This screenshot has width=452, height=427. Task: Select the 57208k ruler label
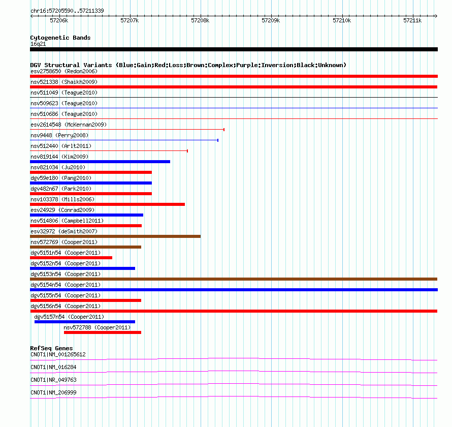coord(200,20)
